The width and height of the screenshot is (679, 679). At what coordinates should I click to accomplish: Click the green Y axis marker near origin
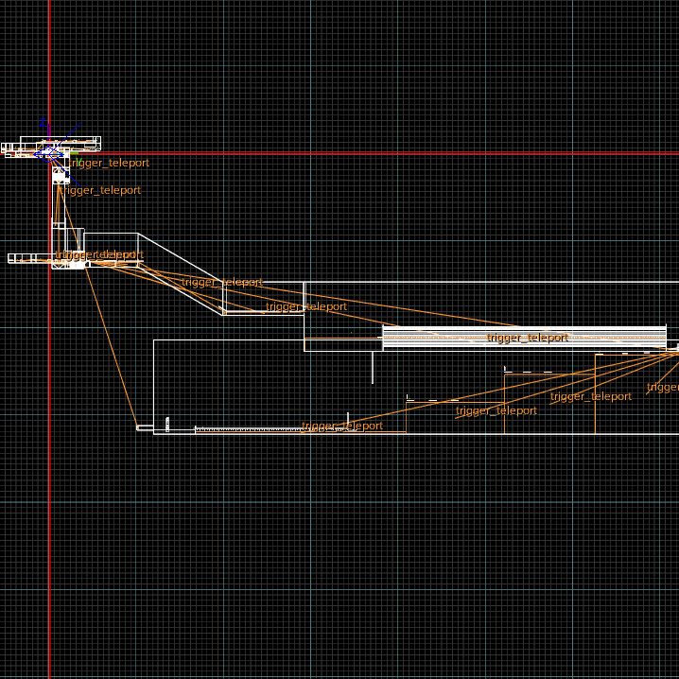click(x=73, y=154)
